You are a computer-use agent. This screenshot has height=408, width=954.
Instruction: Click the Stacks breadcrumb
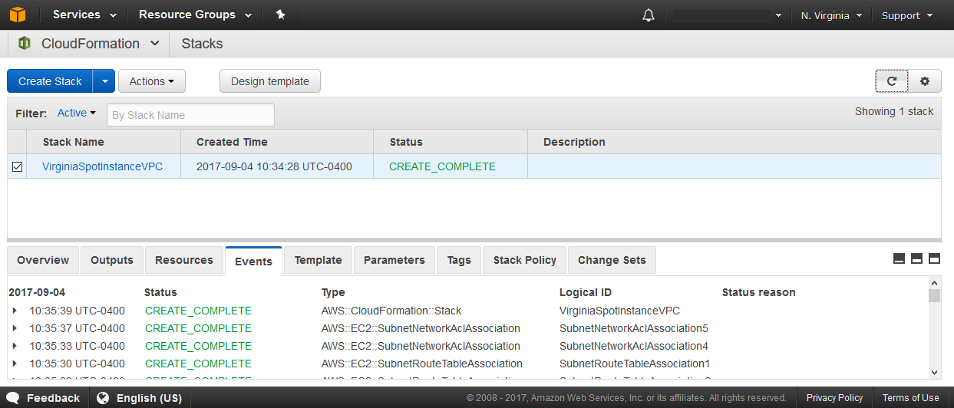pos(202,44)
